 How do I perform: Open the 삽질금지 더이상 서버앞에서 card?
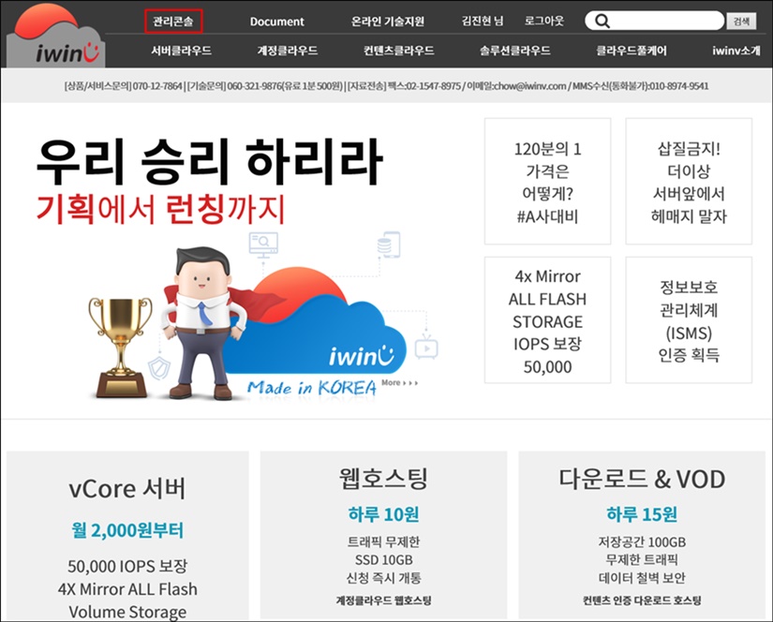tap(689, 181)
